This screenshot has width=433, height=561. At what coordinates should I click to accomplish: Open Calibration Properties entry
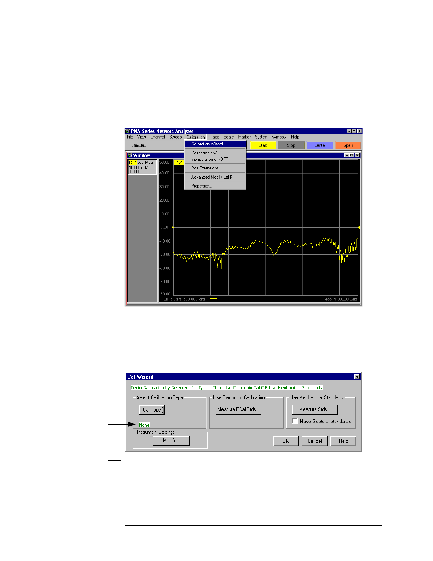pos(215,186)
